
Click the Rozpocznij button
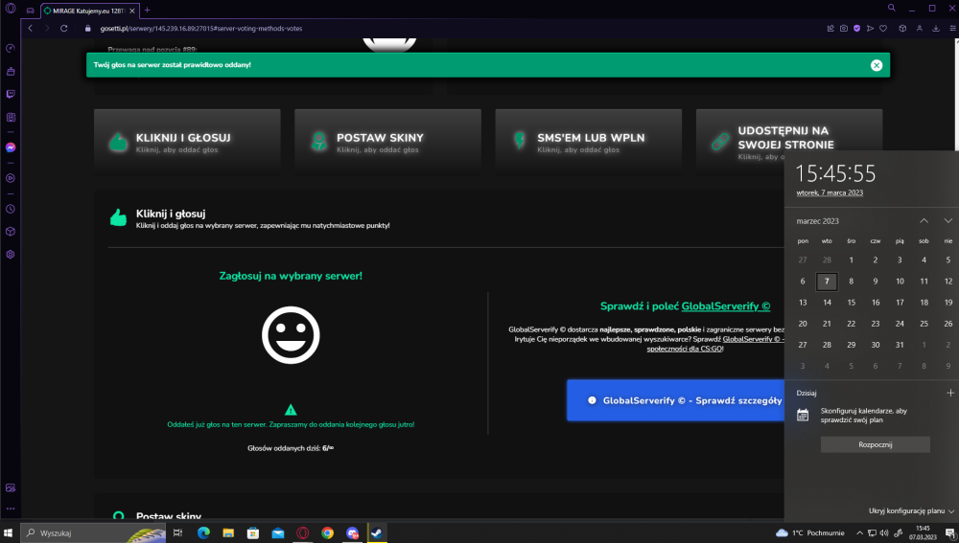click(x=876, y=444)
